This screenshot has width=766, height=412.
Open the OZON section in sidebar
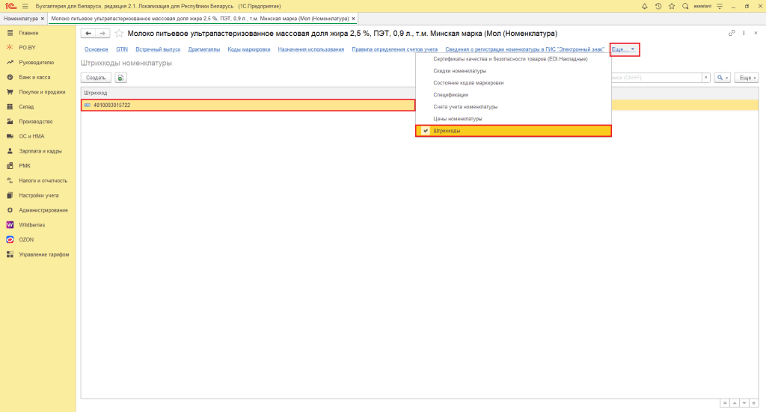click(x=26, y=239)
